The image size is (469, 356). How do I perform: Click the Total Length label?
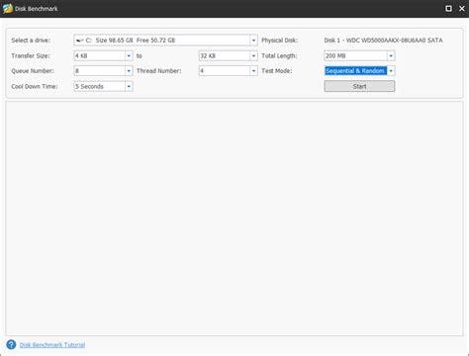[x=279, y=55]
